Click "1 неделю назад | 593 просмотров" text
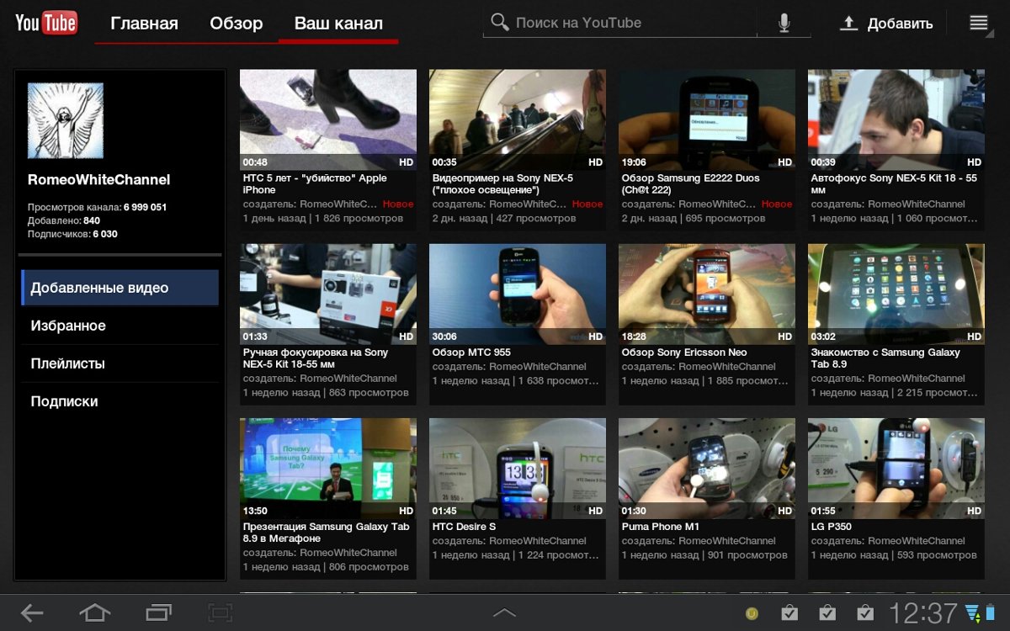 (894, 555)
